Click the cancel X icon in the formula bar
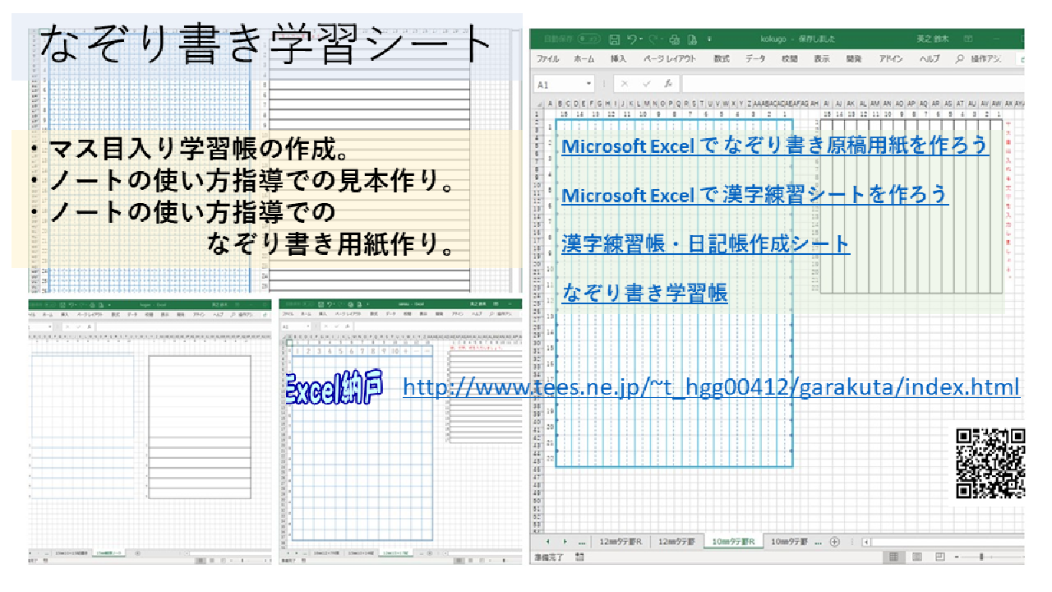The image size is (1052, 592). pos(625,84)
